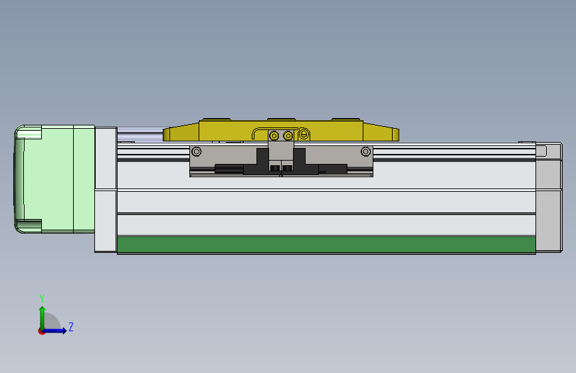The image size is (576, 373).
Task: Click the "Y" axis label
Action: [x=42, y=298]
